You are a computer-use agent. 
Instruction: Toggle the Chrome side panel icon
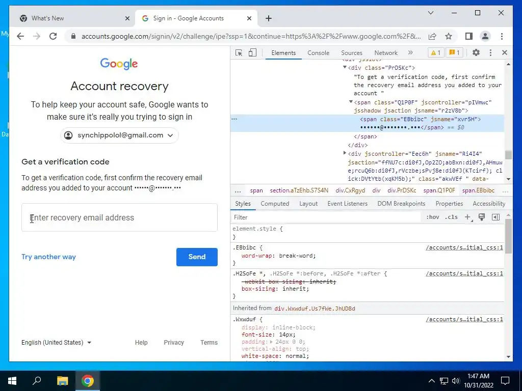click(469, 36)
